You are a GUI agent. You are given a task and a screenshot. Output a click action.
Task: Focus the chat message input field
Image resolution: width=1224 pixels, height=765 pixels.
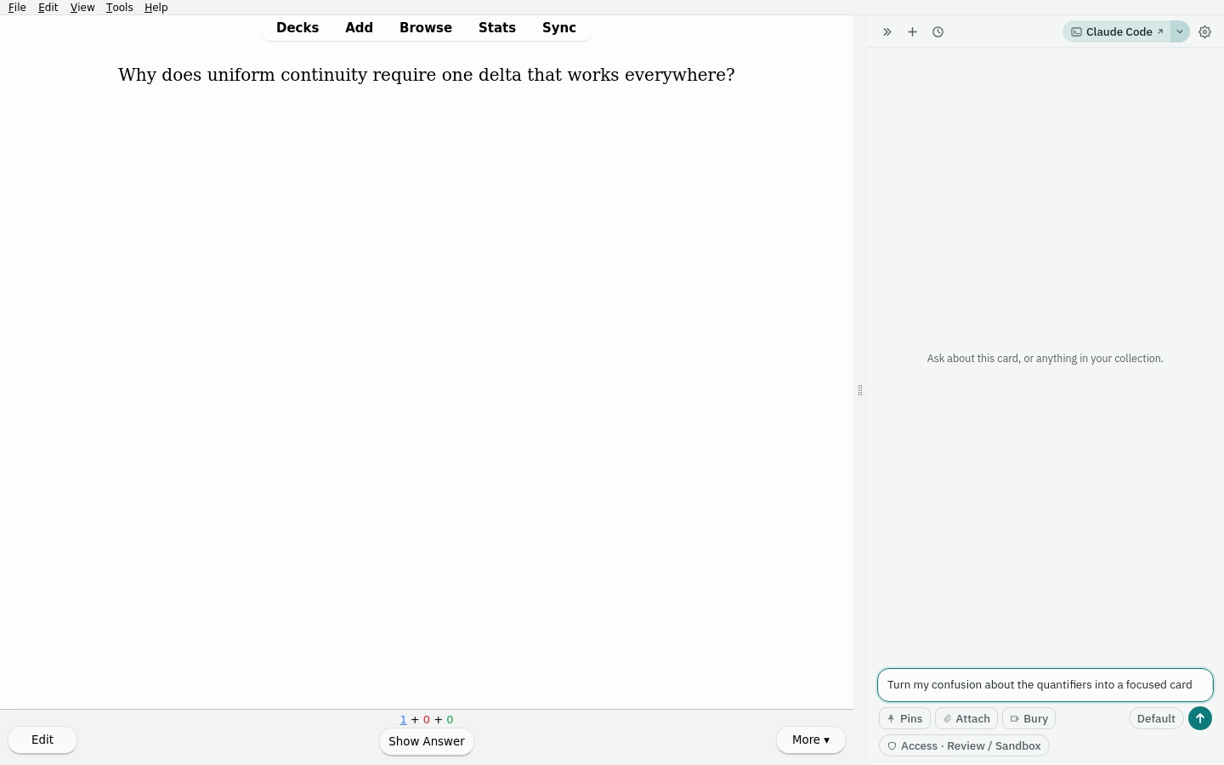pos(1045,684)
